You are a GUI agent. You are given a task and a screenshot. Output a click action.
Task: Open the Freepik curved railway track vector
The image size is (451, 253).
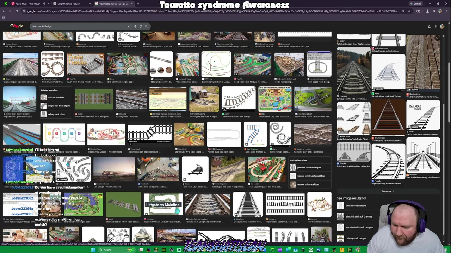click(388, 162)
